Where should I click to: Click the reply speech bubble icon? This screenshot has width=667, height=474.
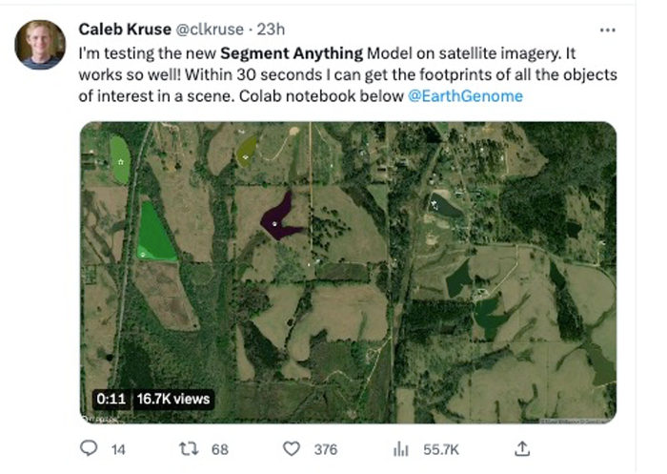click(89, 448)
